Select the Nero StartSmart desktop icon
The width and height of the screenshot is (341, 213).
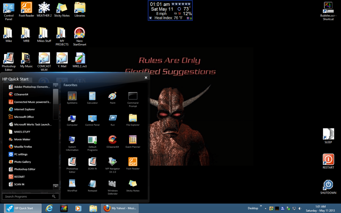[80, 37]
